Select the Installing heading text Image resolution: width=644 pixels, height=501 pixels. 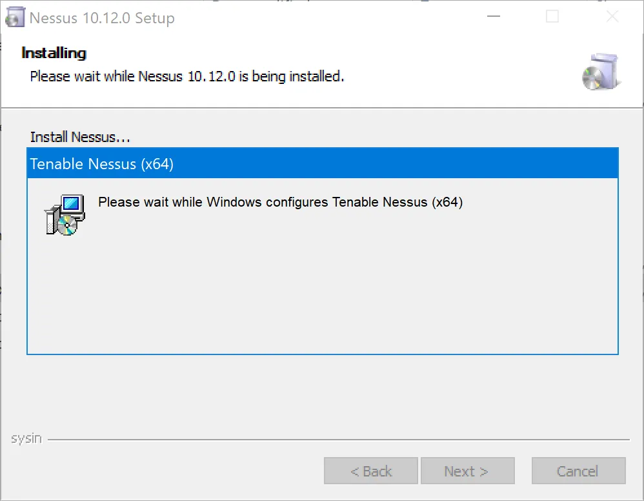click(x=53, y=53)
